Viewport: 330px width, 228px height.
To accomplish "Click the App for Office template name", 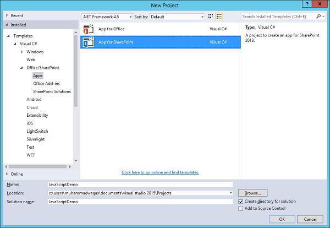I will [111, 29].
